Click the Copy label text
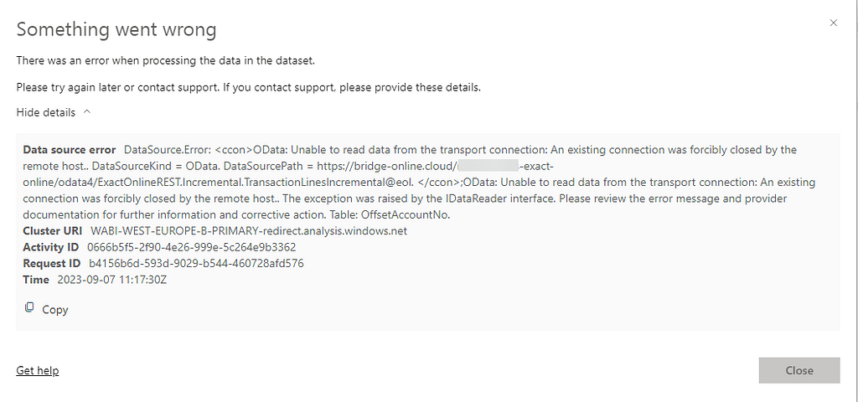This screenshot has width=858, height=402. (55, 310)
